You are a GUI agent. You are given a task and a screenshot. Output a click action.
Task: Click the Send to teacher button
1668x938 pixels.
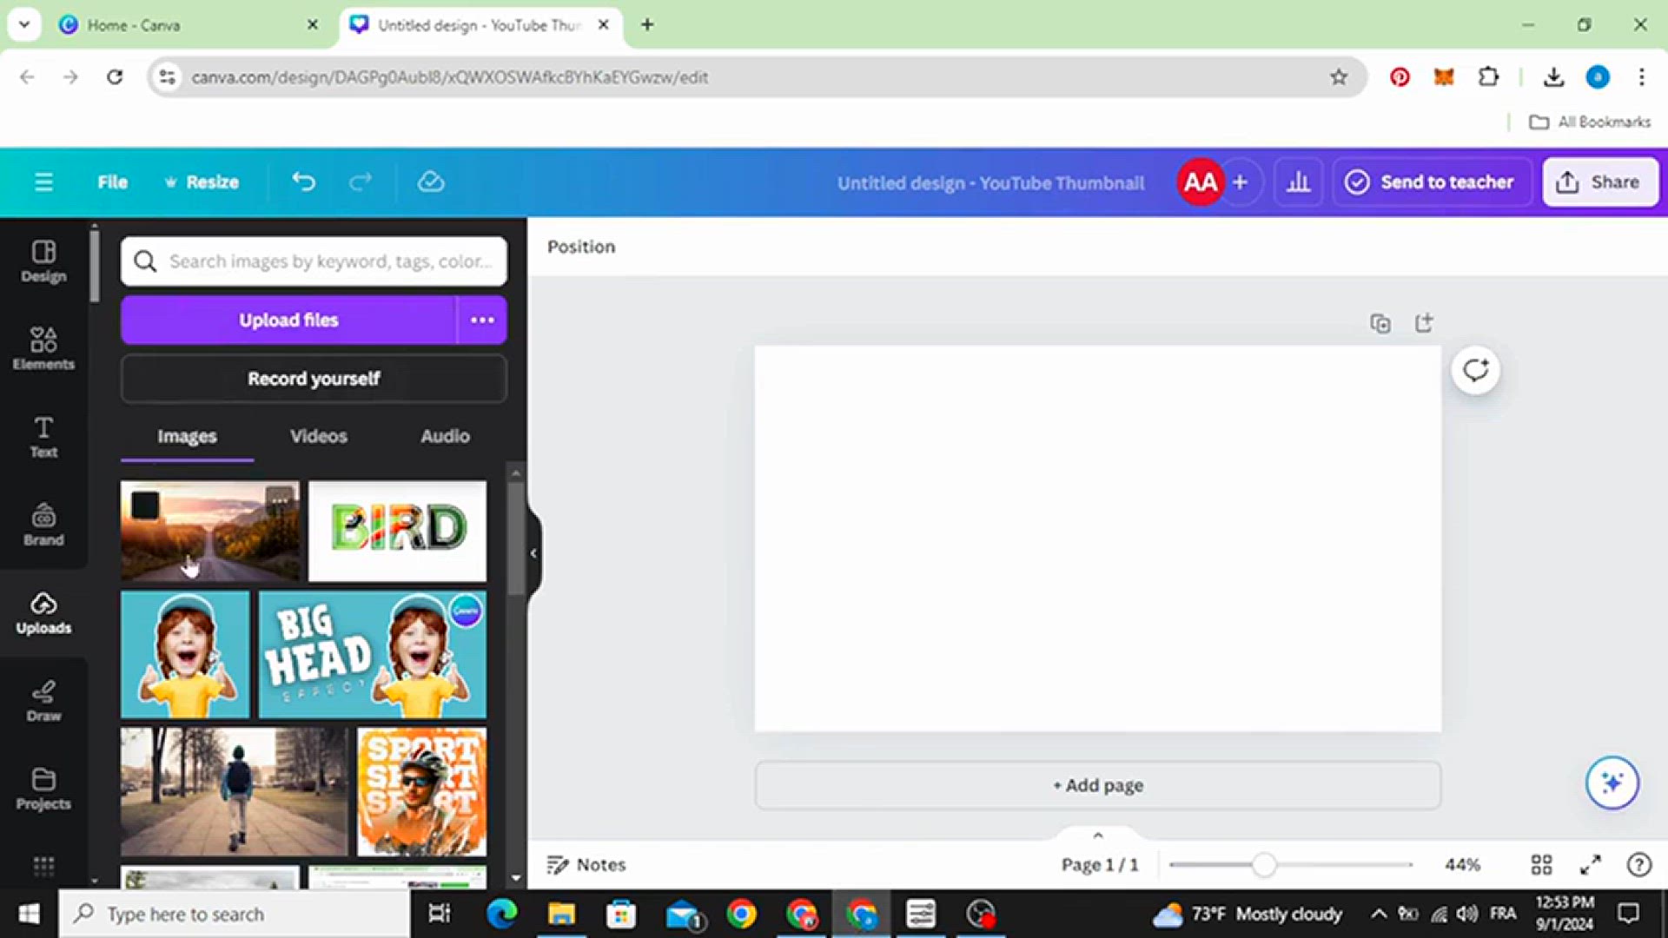(x=1430, y=182)
